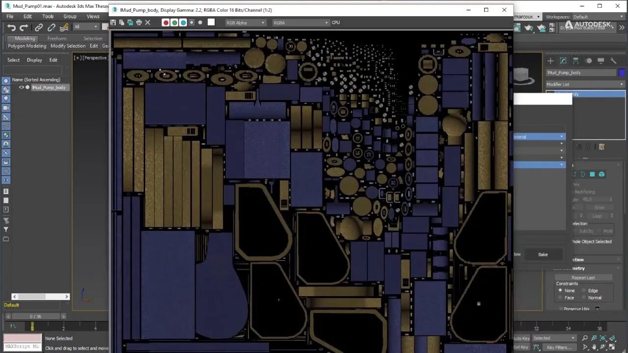This screenshot has height=353, width=628.
Task: Open the Edit menu in menu bar
Action: point(27,16)
